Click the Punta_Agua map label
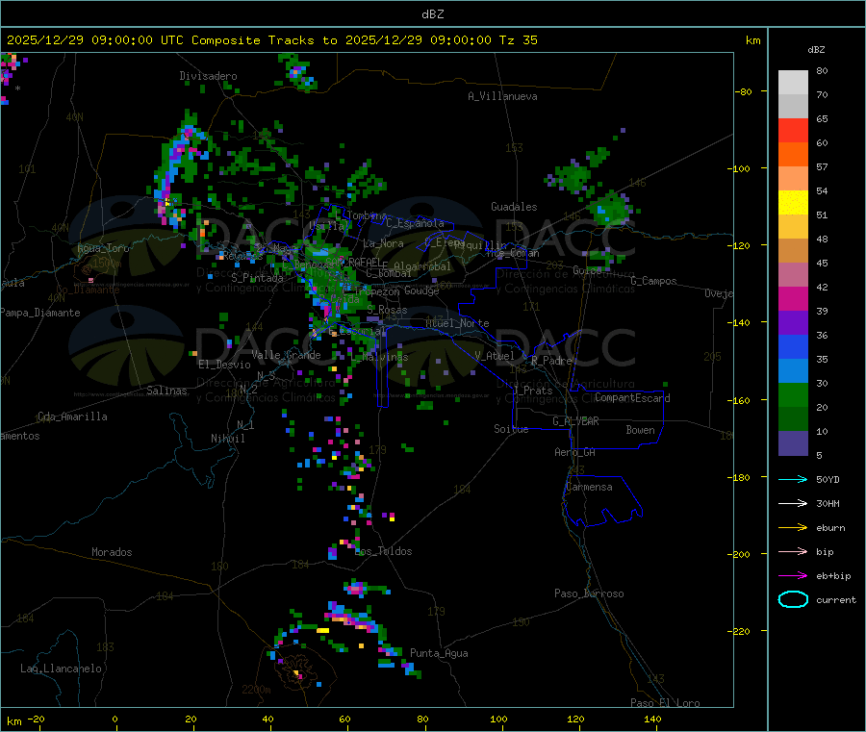 [439, 654]
